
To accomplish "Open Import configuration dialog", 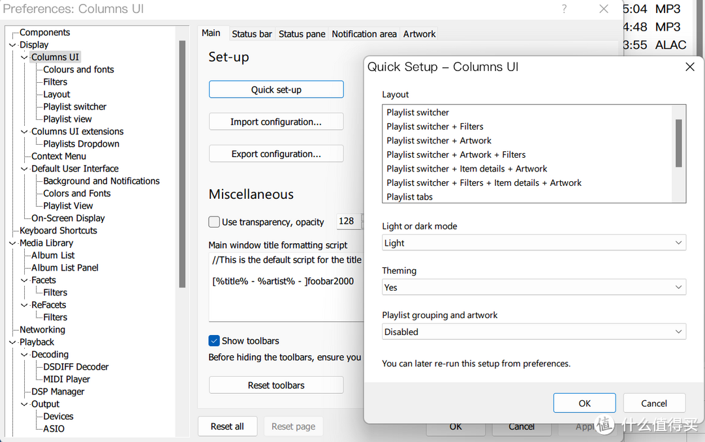I will coord(276,122).
